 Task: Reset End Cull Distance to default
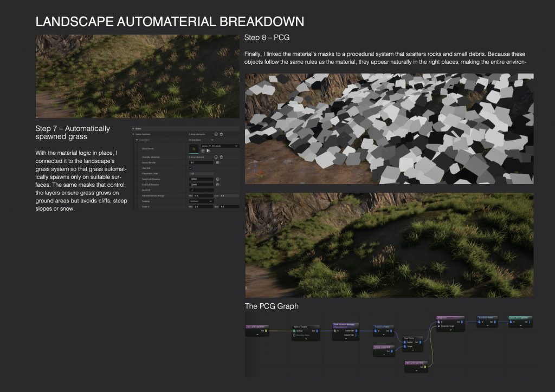pos(217,184)
